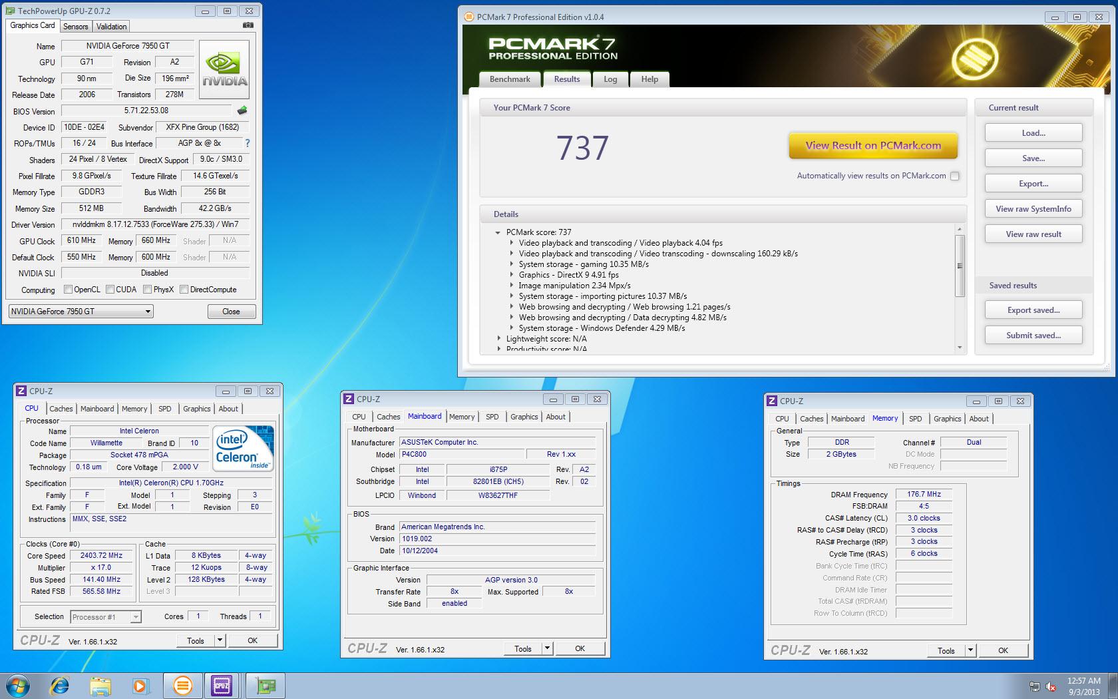This screenshot has height=699, width=1118.
Task: Click Submit saved... button
Action: click(1033, 335)
